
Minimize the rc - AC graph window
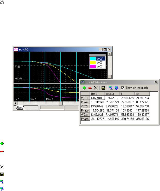click(x=101, y=49)
